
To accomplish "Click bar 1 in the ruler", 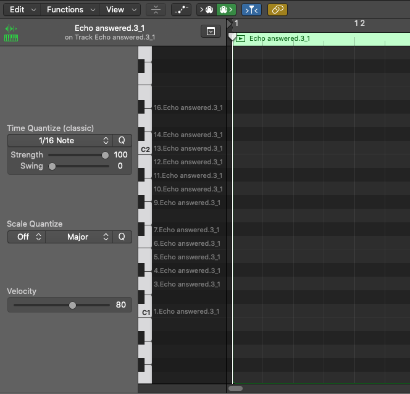I will 236,23.
